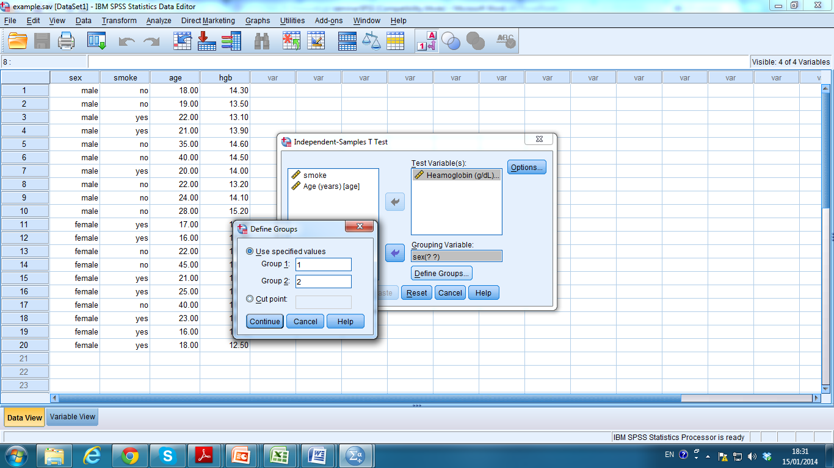The width and height of the screenshot is (834, 468).
Task: Click the Print toolbar icon
Action: [66, 41]
